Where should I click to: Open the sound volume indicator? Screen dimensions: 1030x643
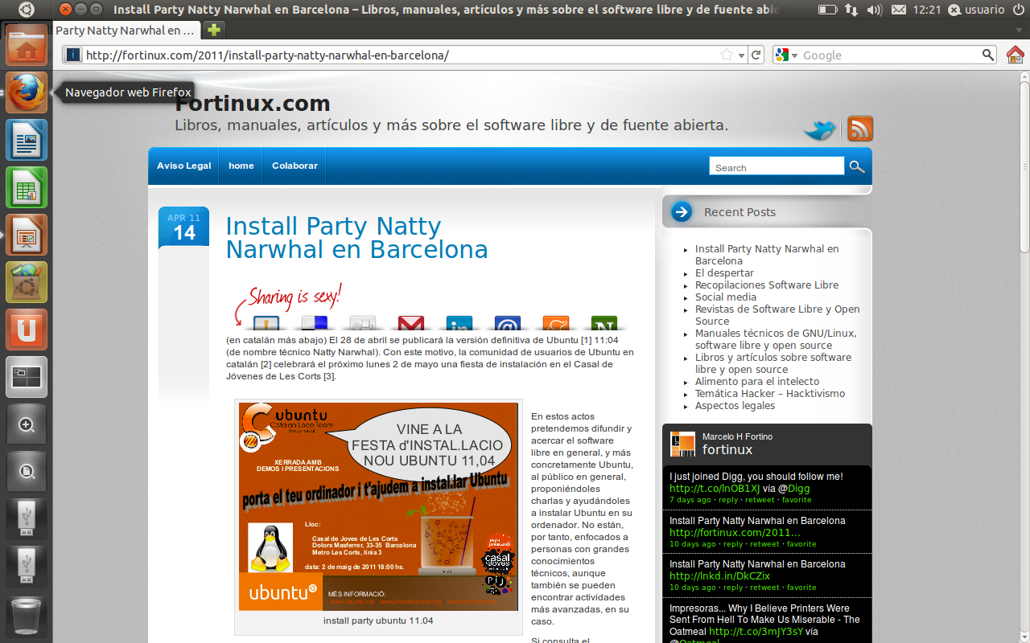coord(875,10)
